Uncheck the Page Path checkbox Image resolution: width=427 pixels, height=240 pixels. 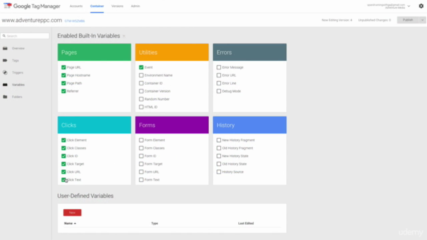click(x=63, y=83)
